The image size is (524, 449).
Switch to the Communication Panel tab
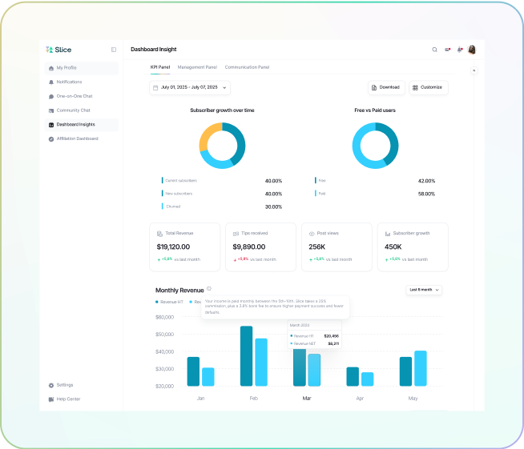247,67
